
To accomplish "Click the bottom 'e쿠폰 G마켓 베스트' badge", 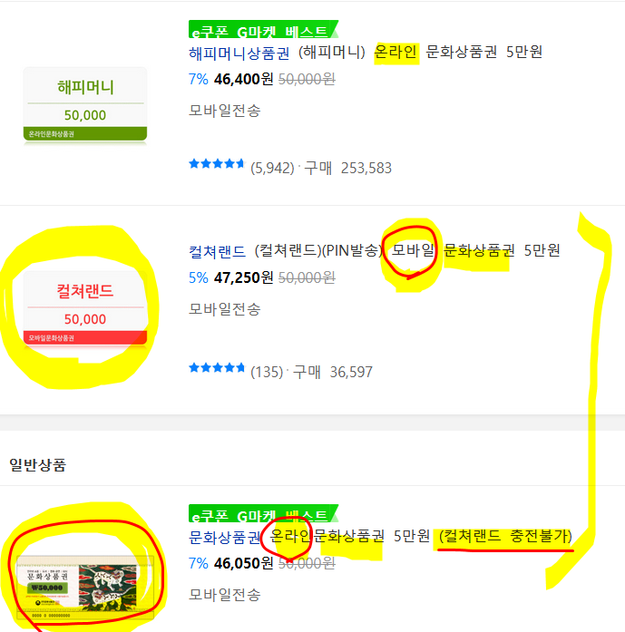I will [x=263, y=513].
